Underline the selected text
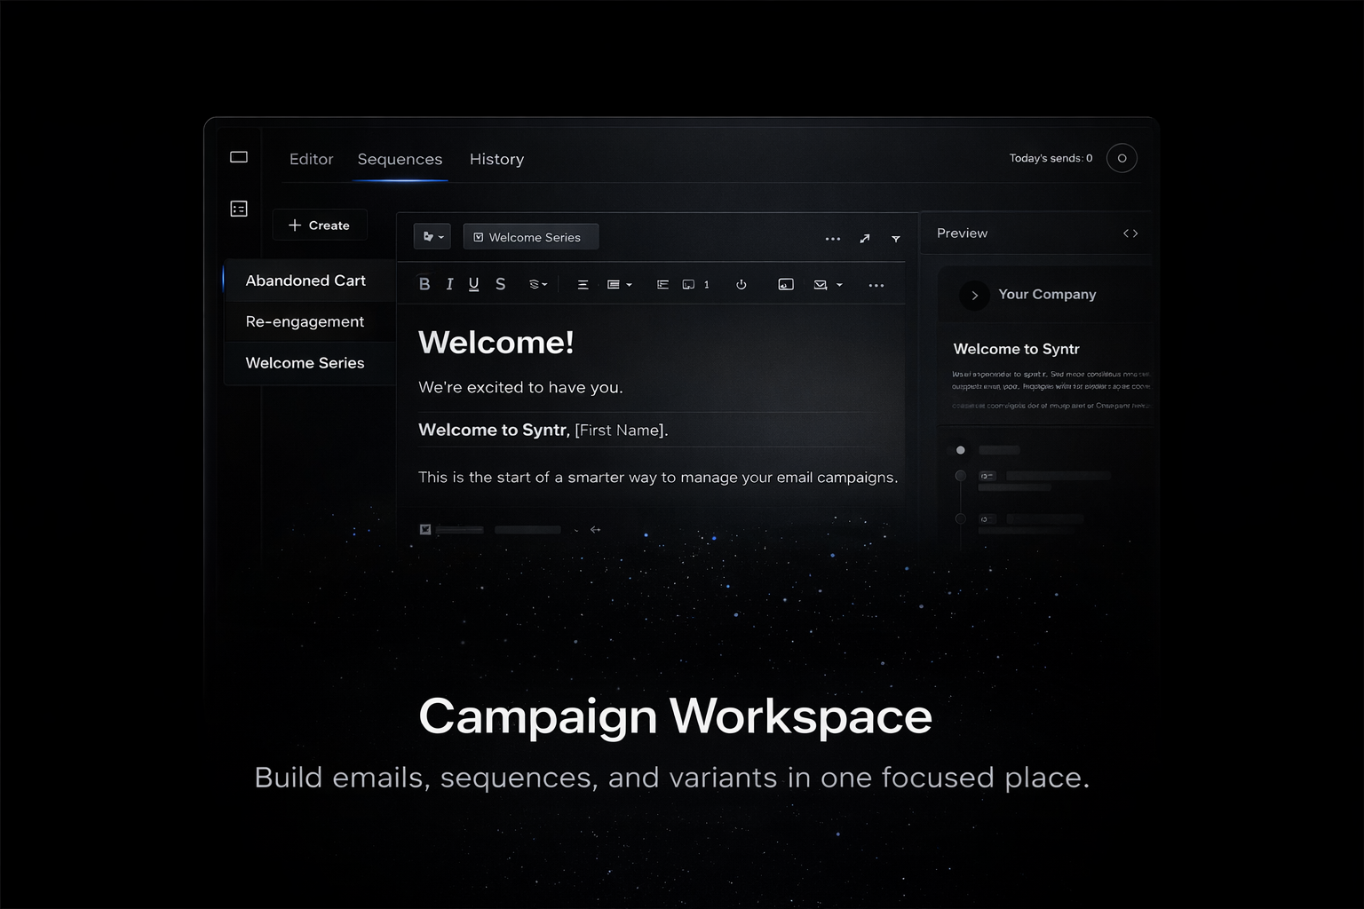The height and width of the screenshot is (909, 1364). (474, 284)
